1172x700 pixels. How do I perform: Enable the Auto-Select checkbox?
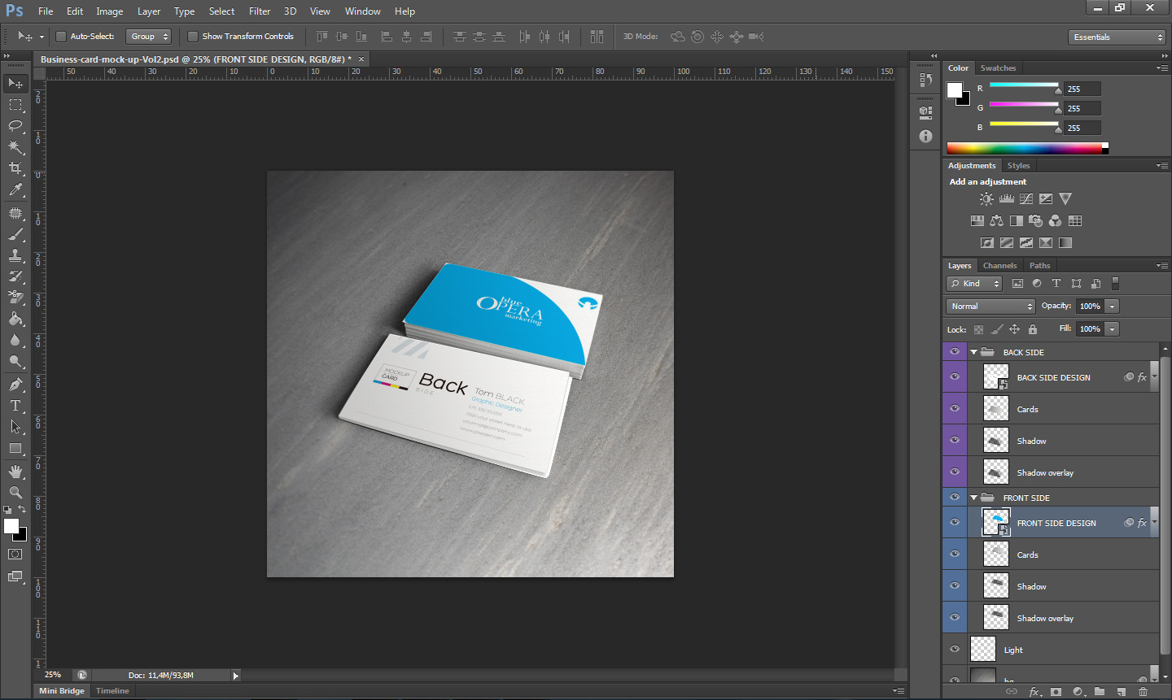(60, 36)
